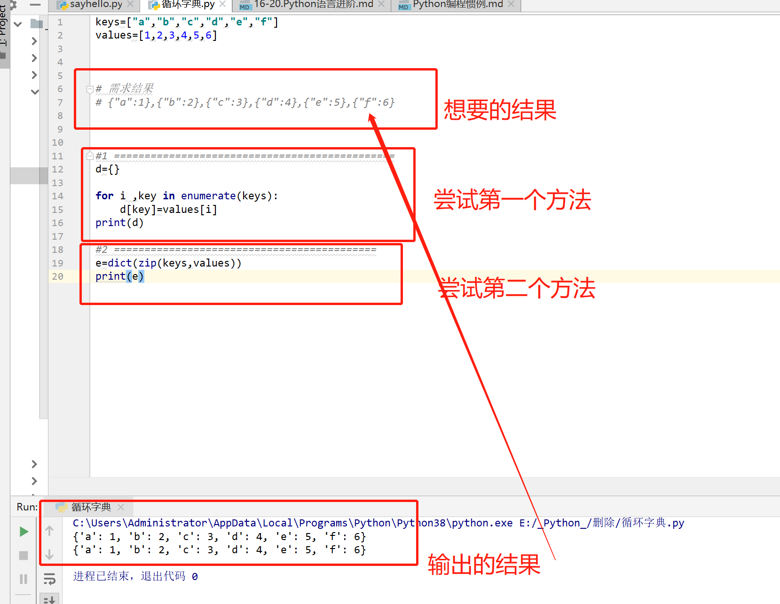The width and height of the screenshot is (780, 604).
Task: Click '进程已结束，退出代码 0' message
Action: [x=135, y=576]
